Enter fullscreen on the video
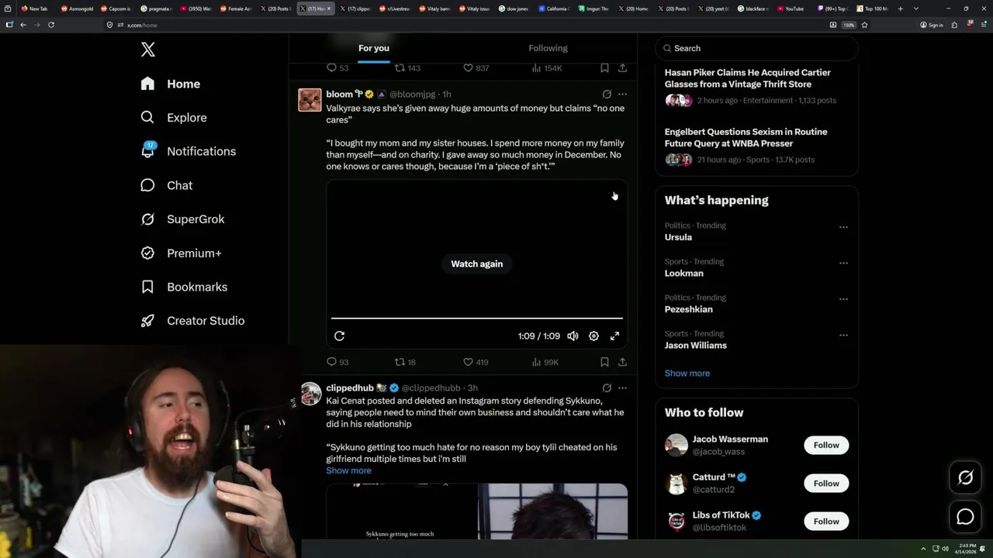 pos(614,336)
